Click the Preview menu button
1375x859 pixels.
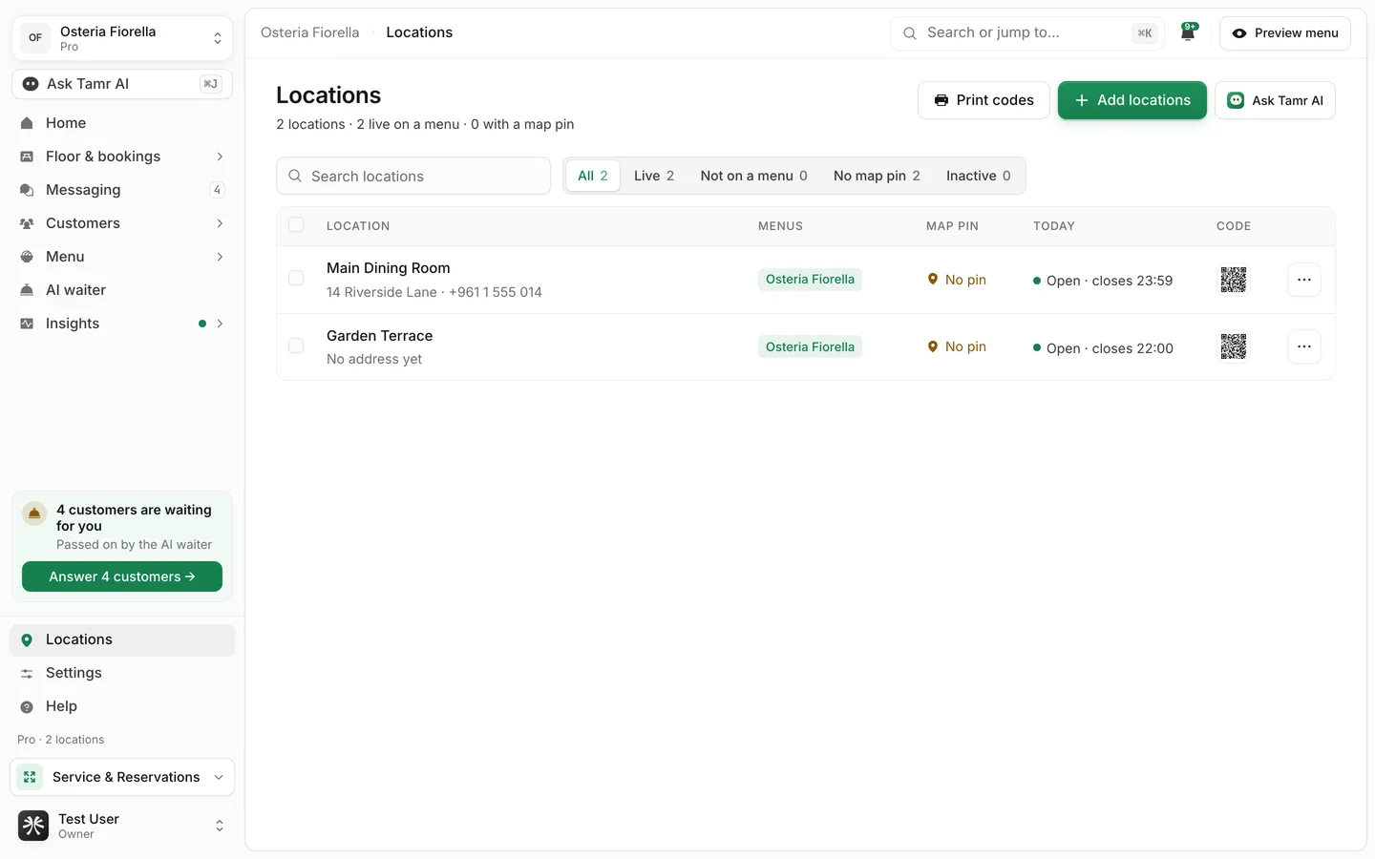coord(1285,33)
